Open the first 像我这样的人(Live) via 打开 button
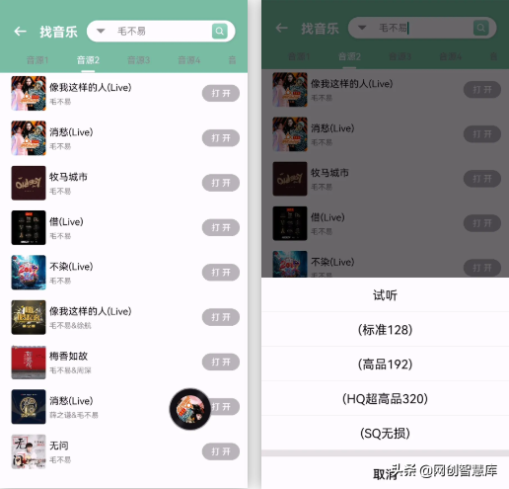The height and width of the screenshot is (489, 509). click(x=221, y=93)
